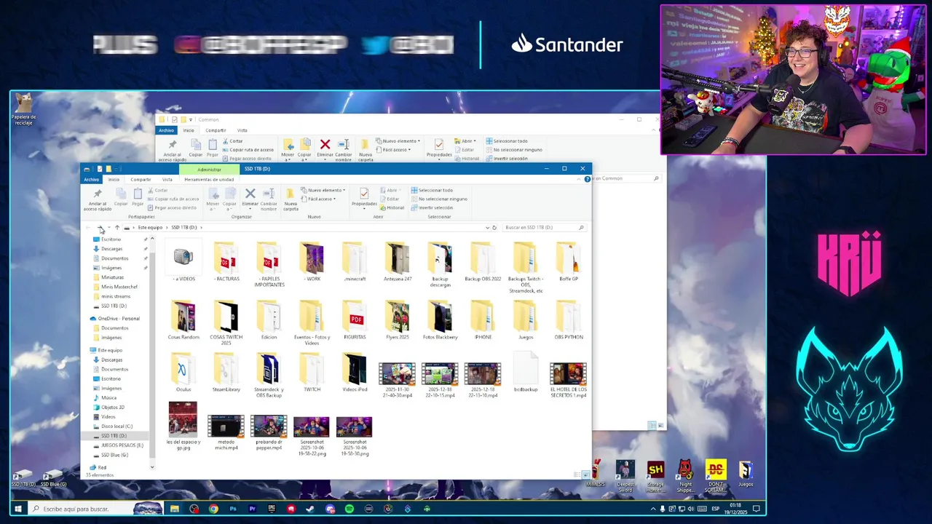Click Este equipo in the breadcrumb path
Screen dimensions: 932x524
pos(150,228)
